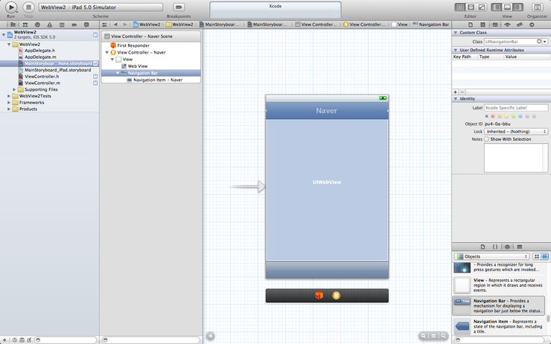The width and height of the screenshot is (551, 344).
Task: Add a runtime attribute with plus button
Action: (x=456, y=92)
